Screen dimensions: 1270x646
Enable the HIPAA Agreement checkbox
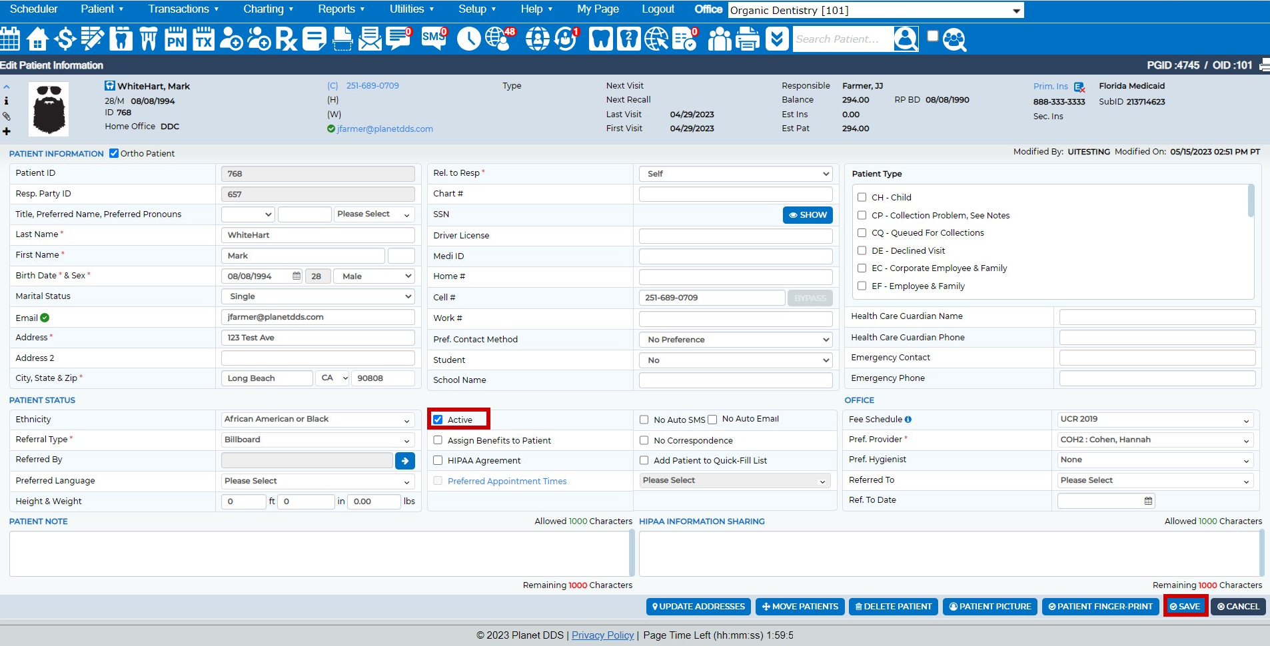pos(438,460)
